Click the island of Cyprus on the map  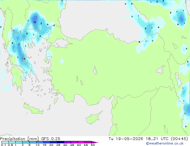(x=93, y=118)
